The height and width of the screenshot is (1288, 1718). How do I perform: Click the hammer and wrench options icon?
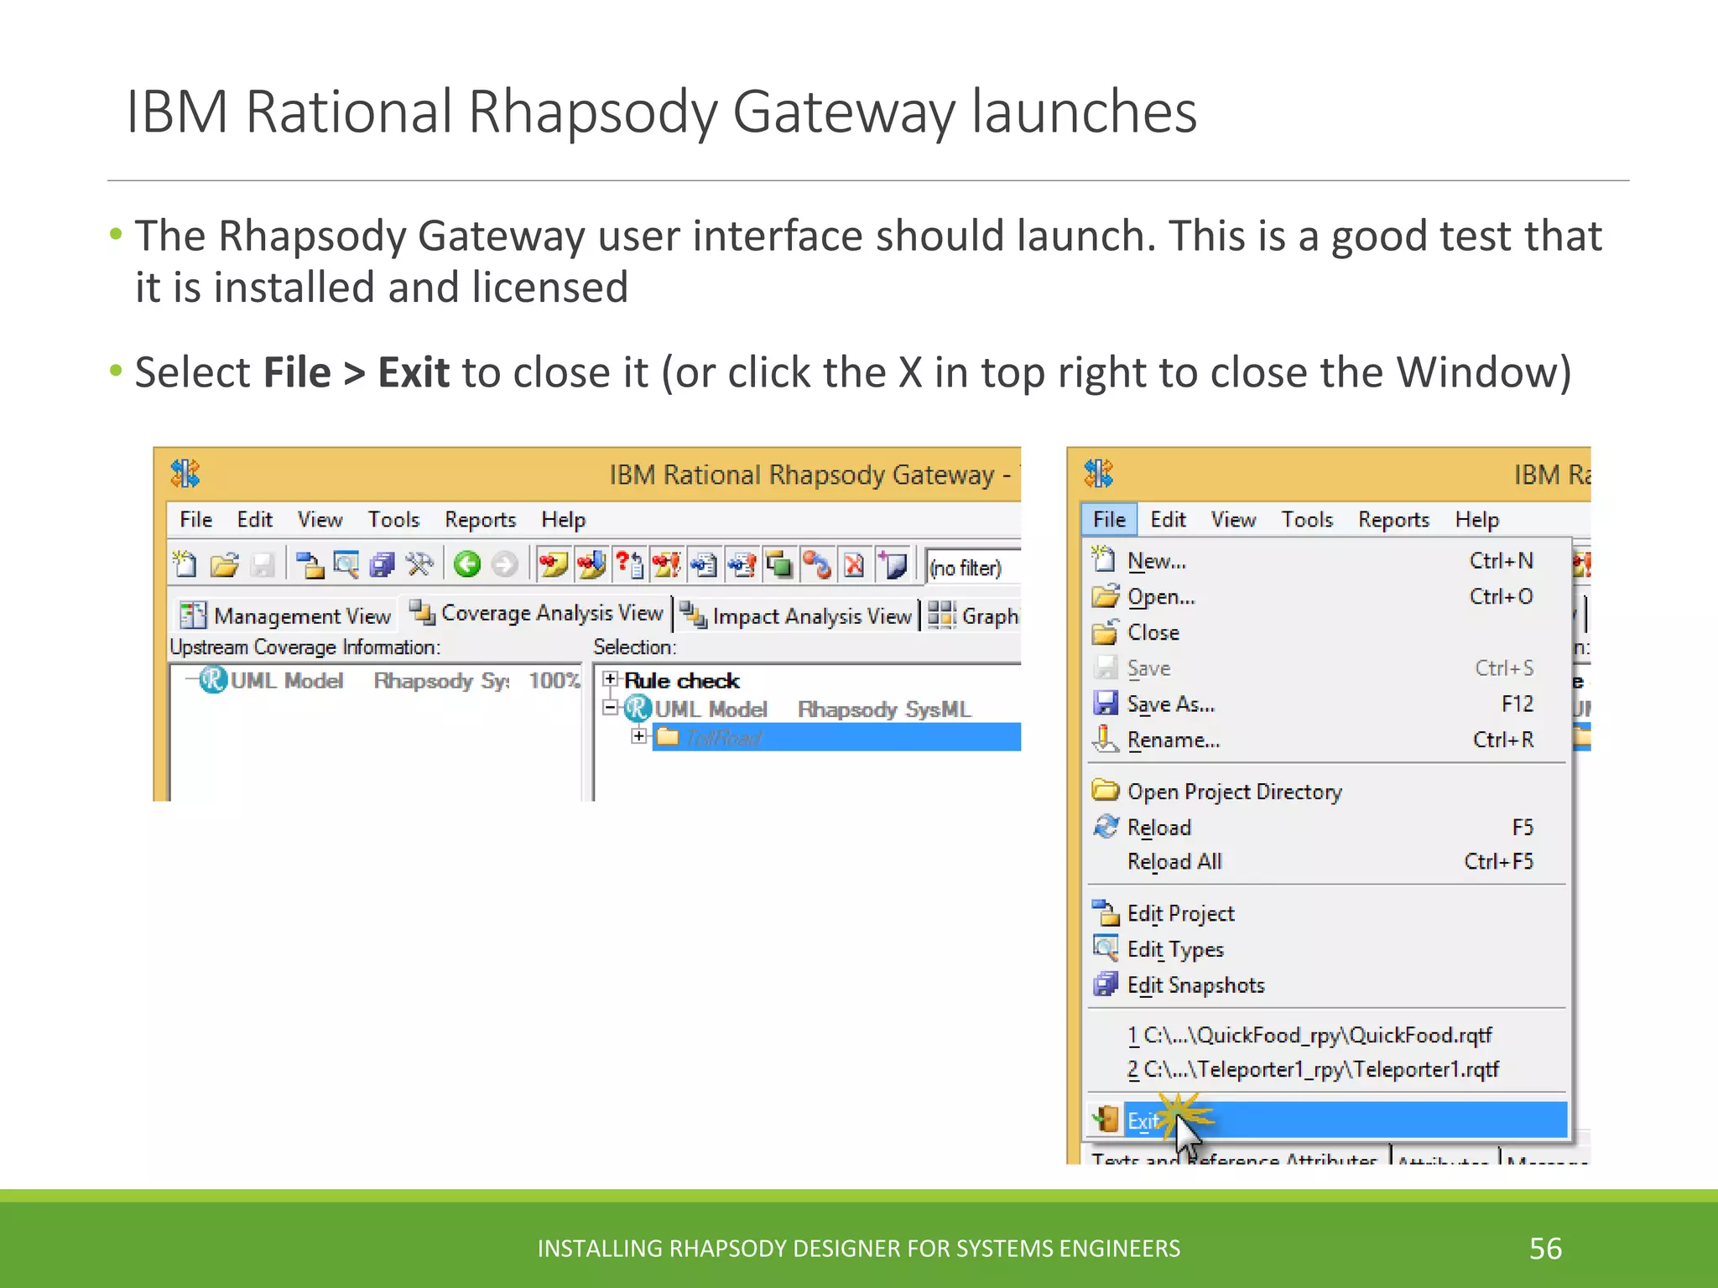[x=419, y=564]
